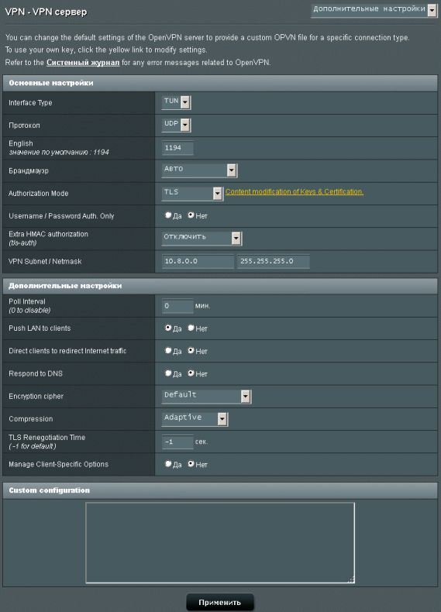
Task: Open the Extra HMAC authorization dropdown
Action: click(202, 238)
